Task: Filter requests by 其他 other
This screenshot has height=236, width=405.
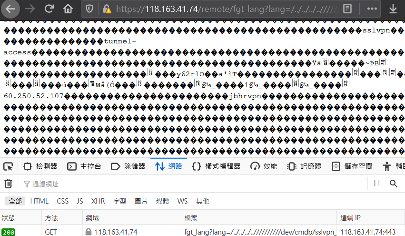Action: point(202,201)
